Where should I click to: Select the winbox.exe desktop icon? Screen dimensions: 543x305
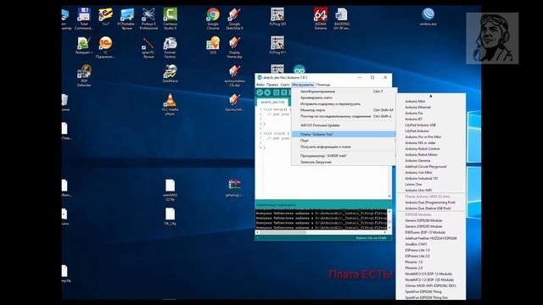coord(428,17)
